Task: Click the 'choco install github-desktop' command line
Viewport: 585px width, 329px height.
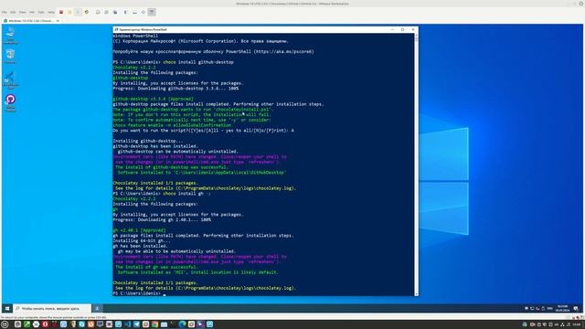Action: (173, 62)
